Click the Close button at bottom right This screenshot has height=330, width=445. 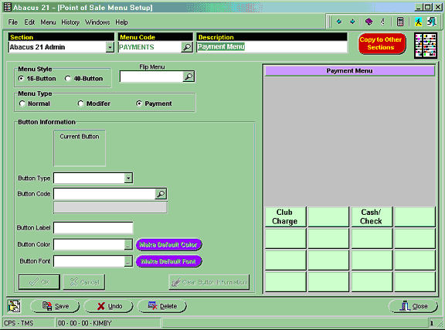[x=413, y=306]
